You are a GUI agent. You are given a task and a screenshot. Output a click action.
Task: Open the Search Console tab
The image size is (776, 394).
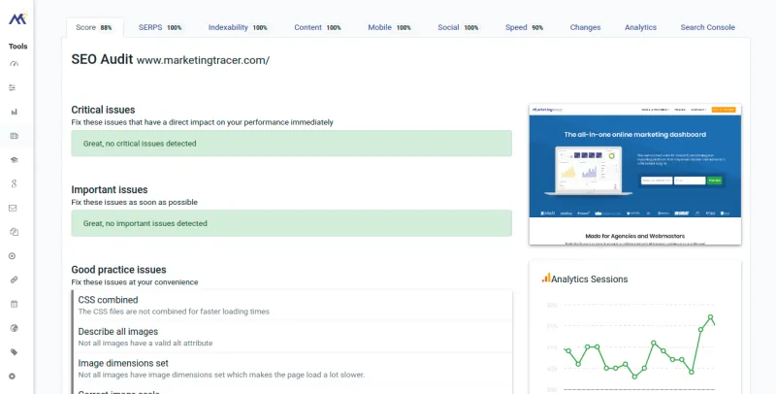click(x=707, y=28)
